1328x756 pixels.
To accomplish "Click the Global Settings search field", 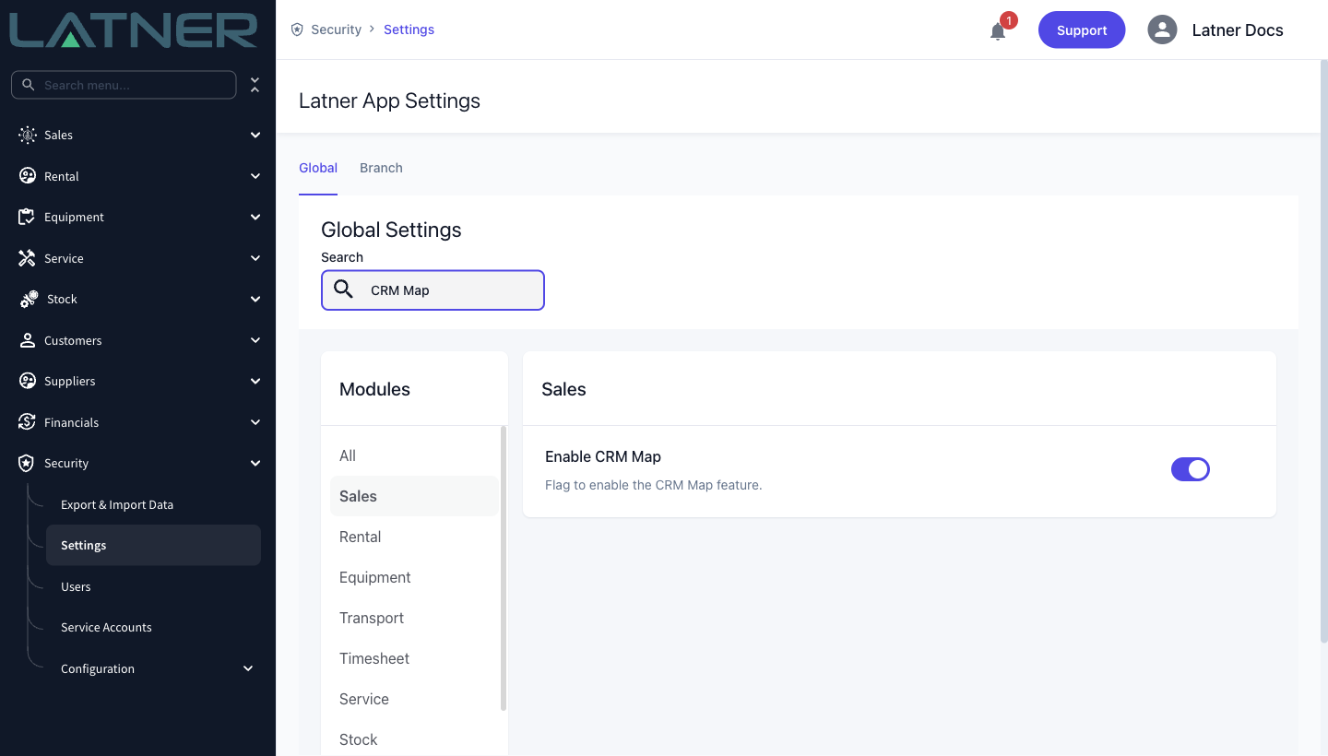I will pos(433,289).
